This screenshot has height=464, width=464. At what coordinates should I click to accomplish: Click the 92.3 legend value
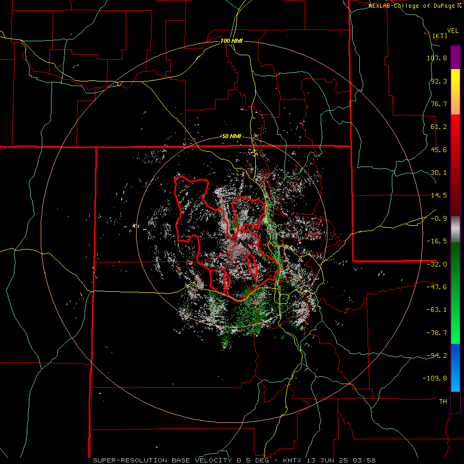(439, 81)
